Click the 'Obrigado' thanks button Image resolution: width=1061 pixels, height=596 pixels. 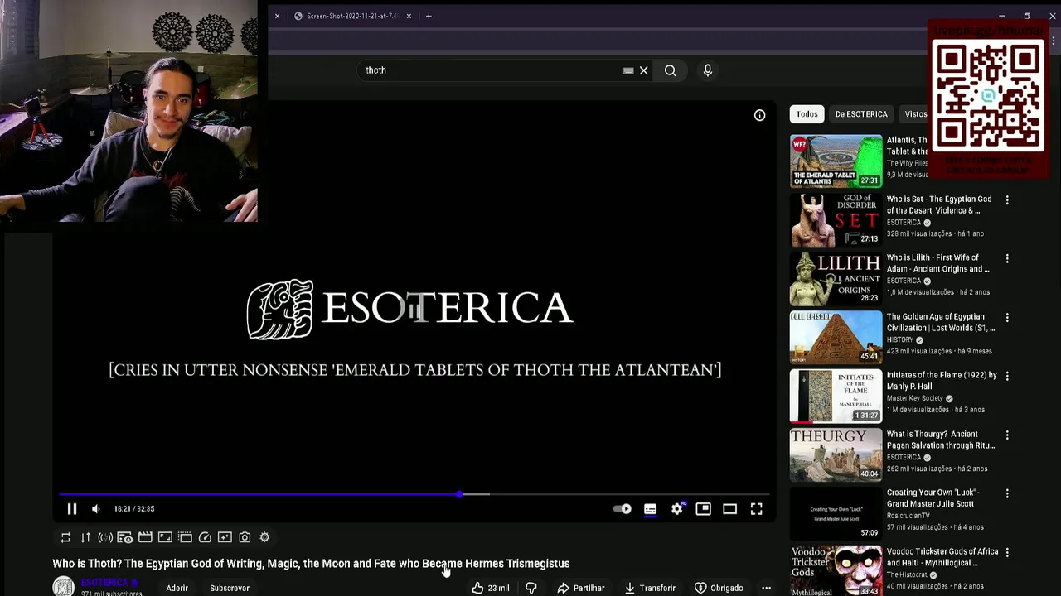(x=719, y=588)
